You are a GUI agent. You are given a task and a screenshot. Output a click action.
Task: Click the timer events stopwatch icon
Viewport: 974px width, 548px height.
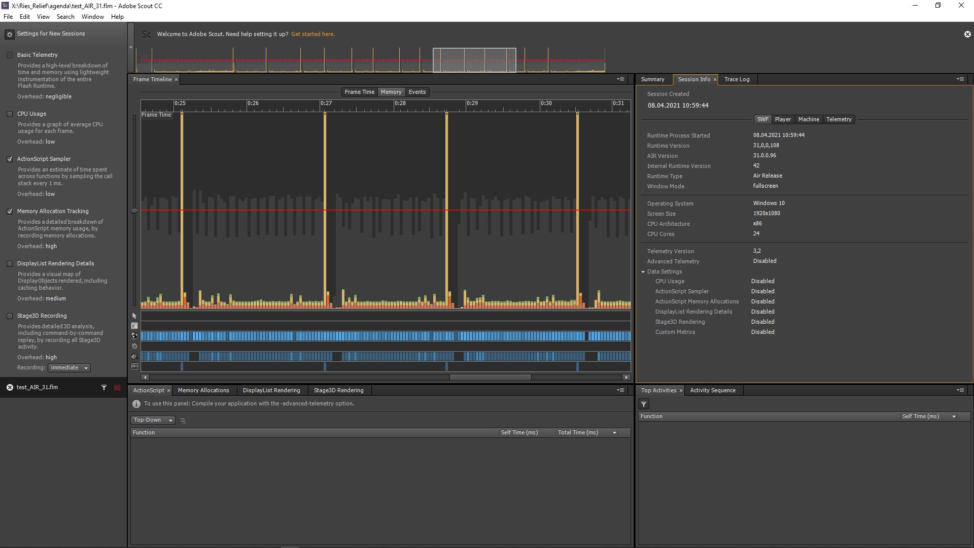134,346
